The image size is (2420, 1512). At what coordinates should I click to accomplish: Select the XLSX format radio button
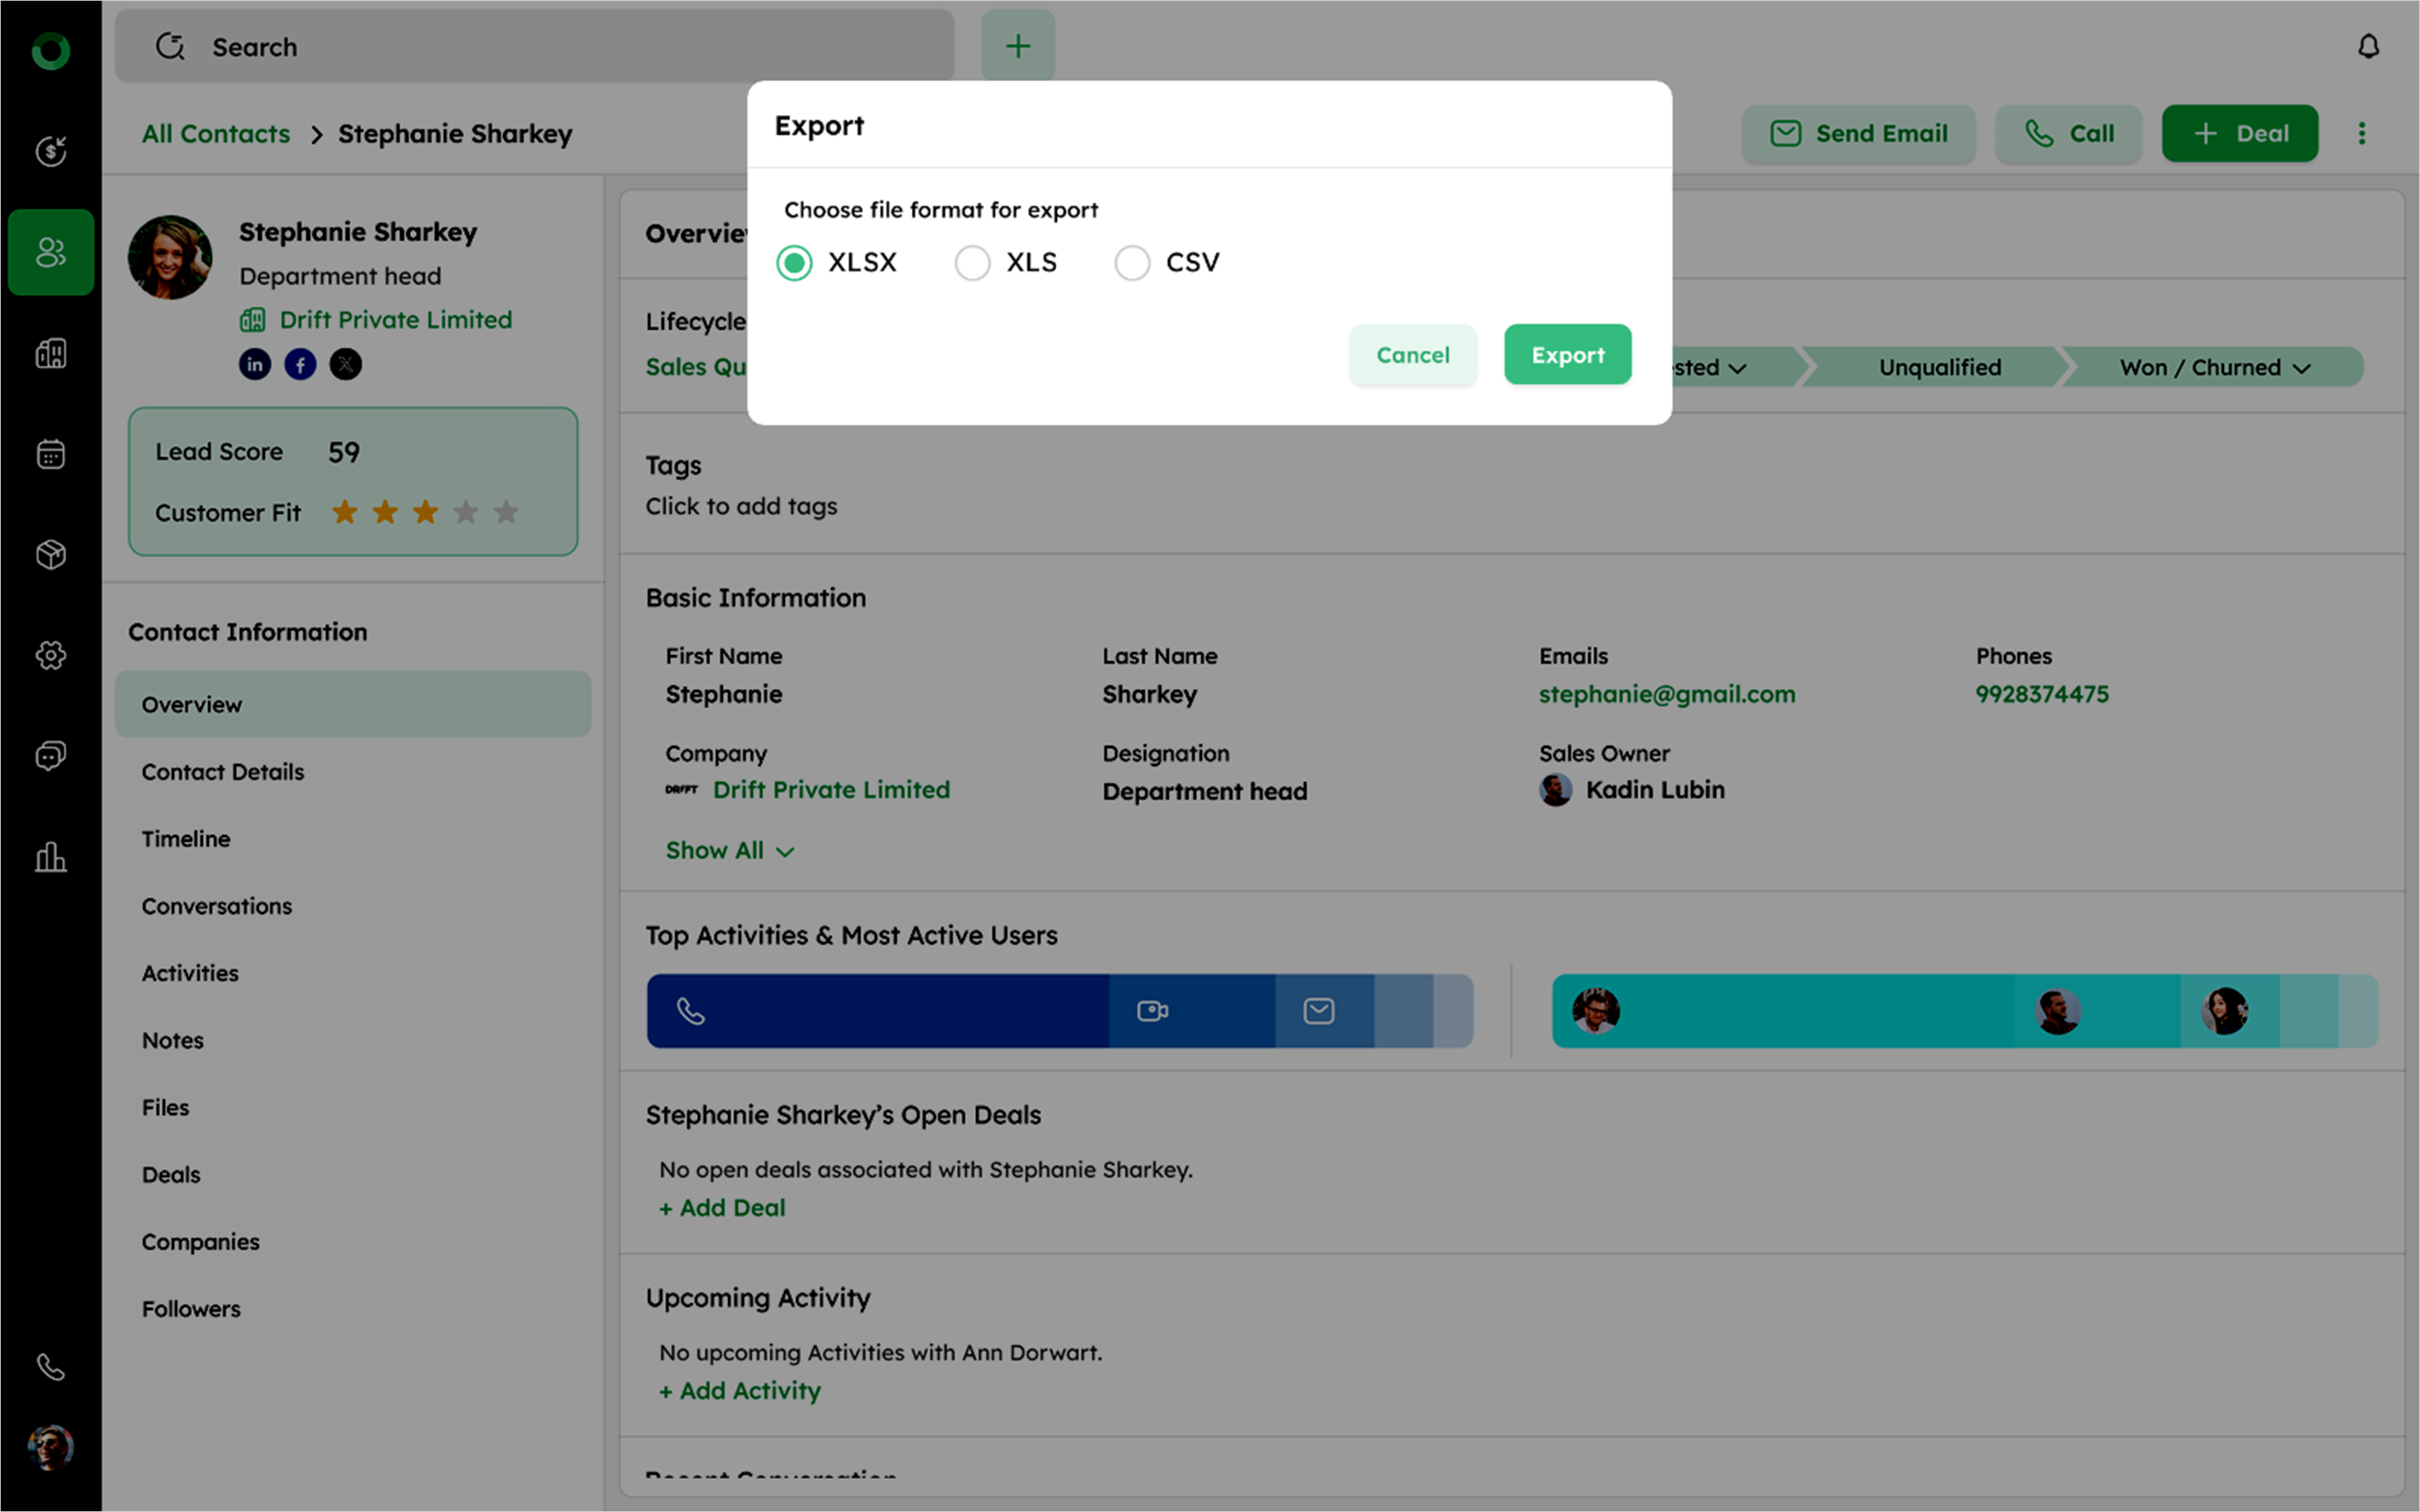[x=794, y=263]
